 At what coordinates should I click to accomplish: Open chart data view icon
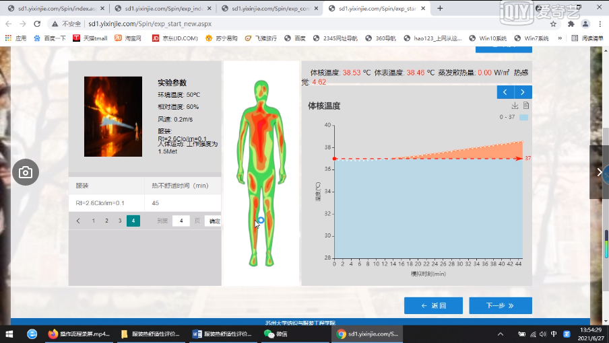point(526,106)
